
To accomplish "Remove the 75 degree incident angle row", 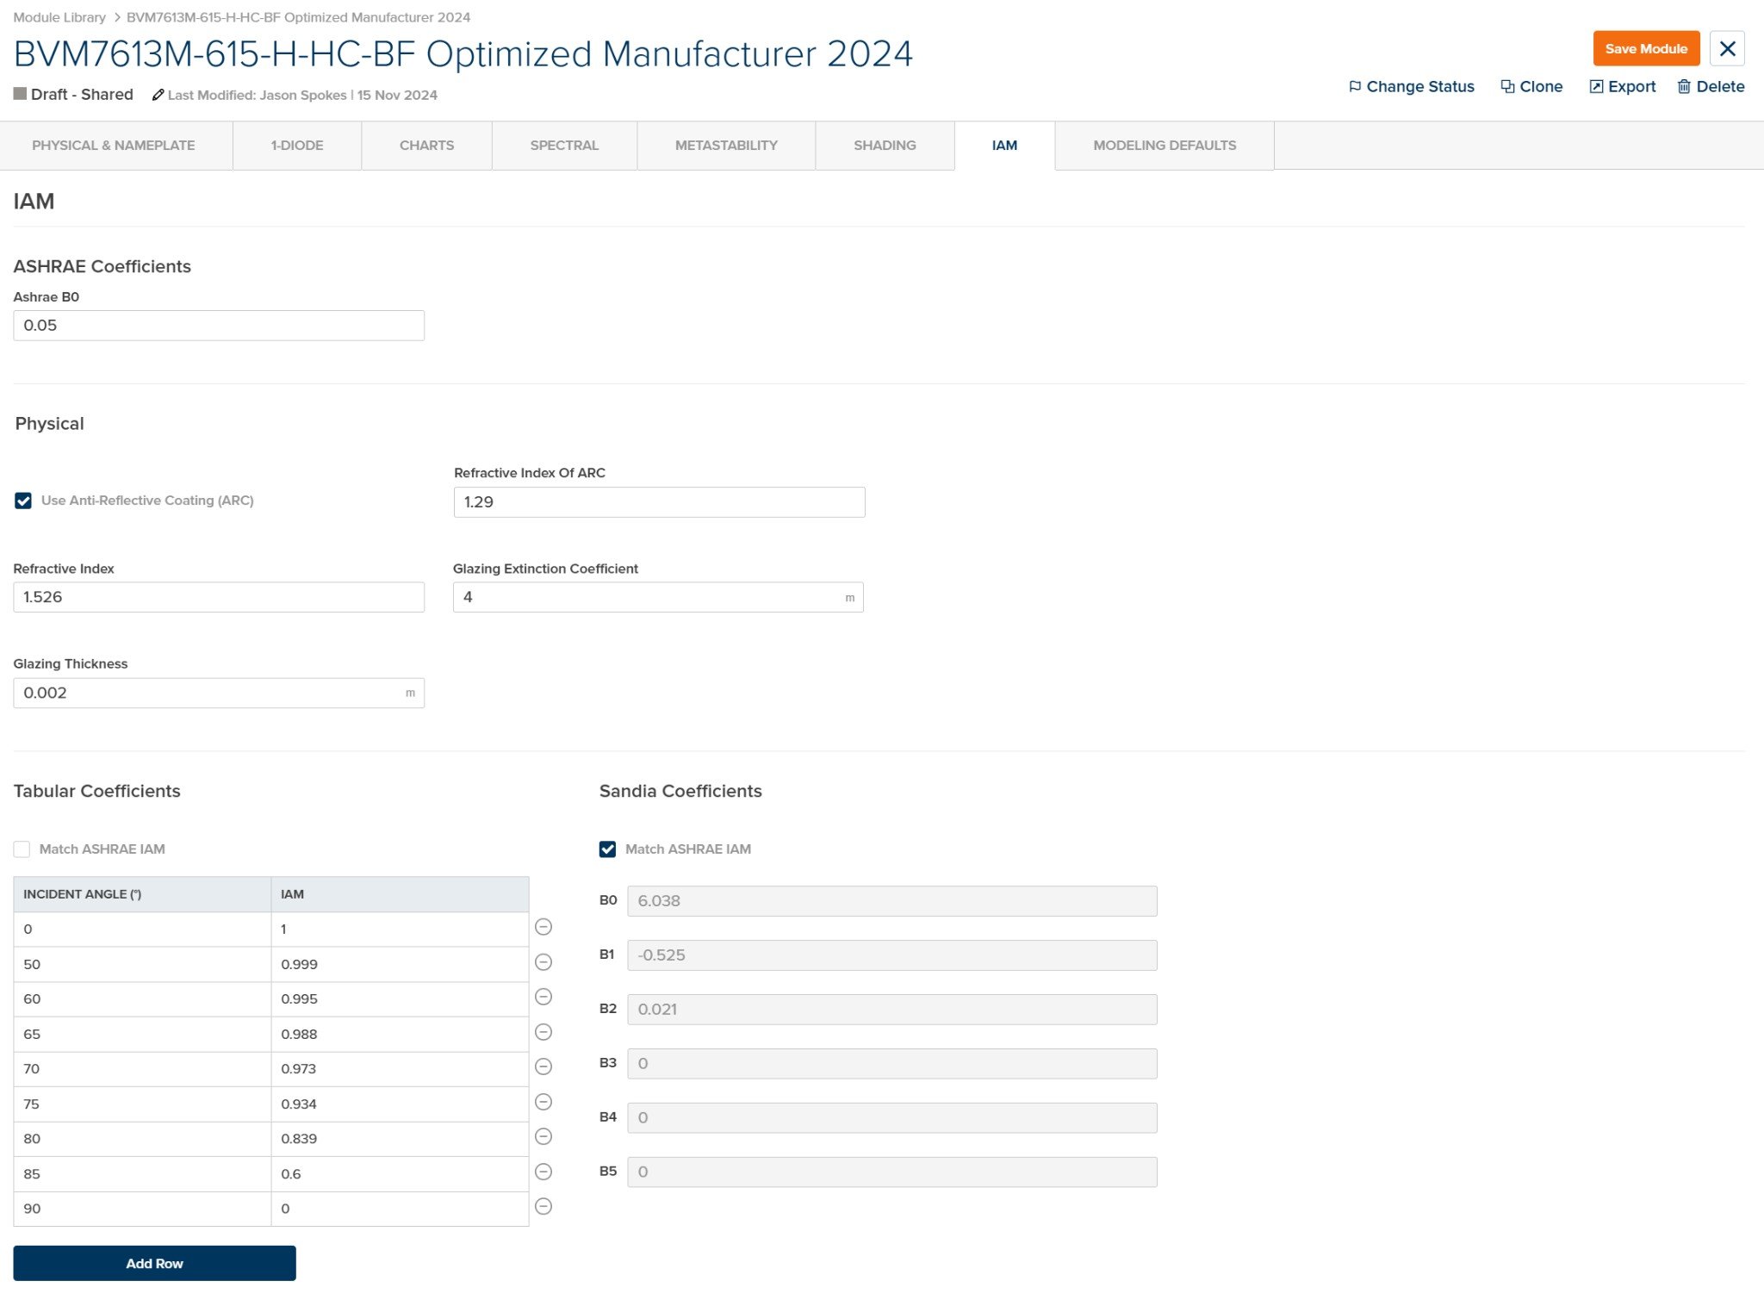I will click(543, 1102).
